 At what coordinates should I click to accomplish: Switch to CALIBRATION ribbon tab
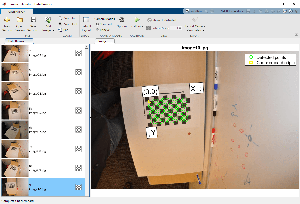coord(17,12)
